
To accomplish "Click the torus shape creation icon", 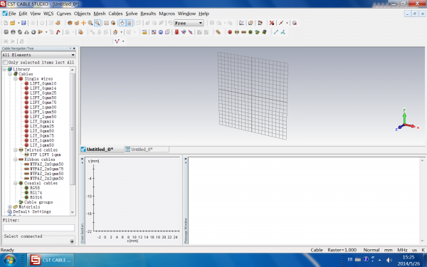I will coord(33,32).
